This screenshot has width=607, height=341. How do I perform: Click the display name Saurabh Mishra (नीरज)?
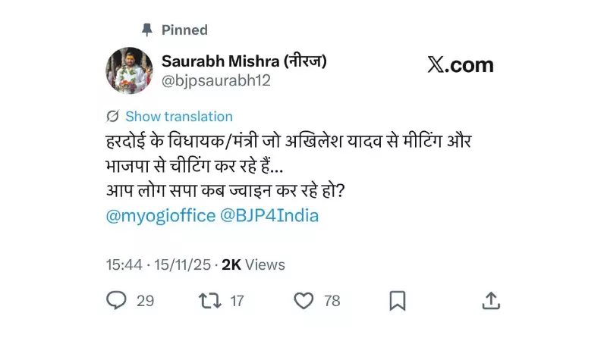click(x=244, y=61)
